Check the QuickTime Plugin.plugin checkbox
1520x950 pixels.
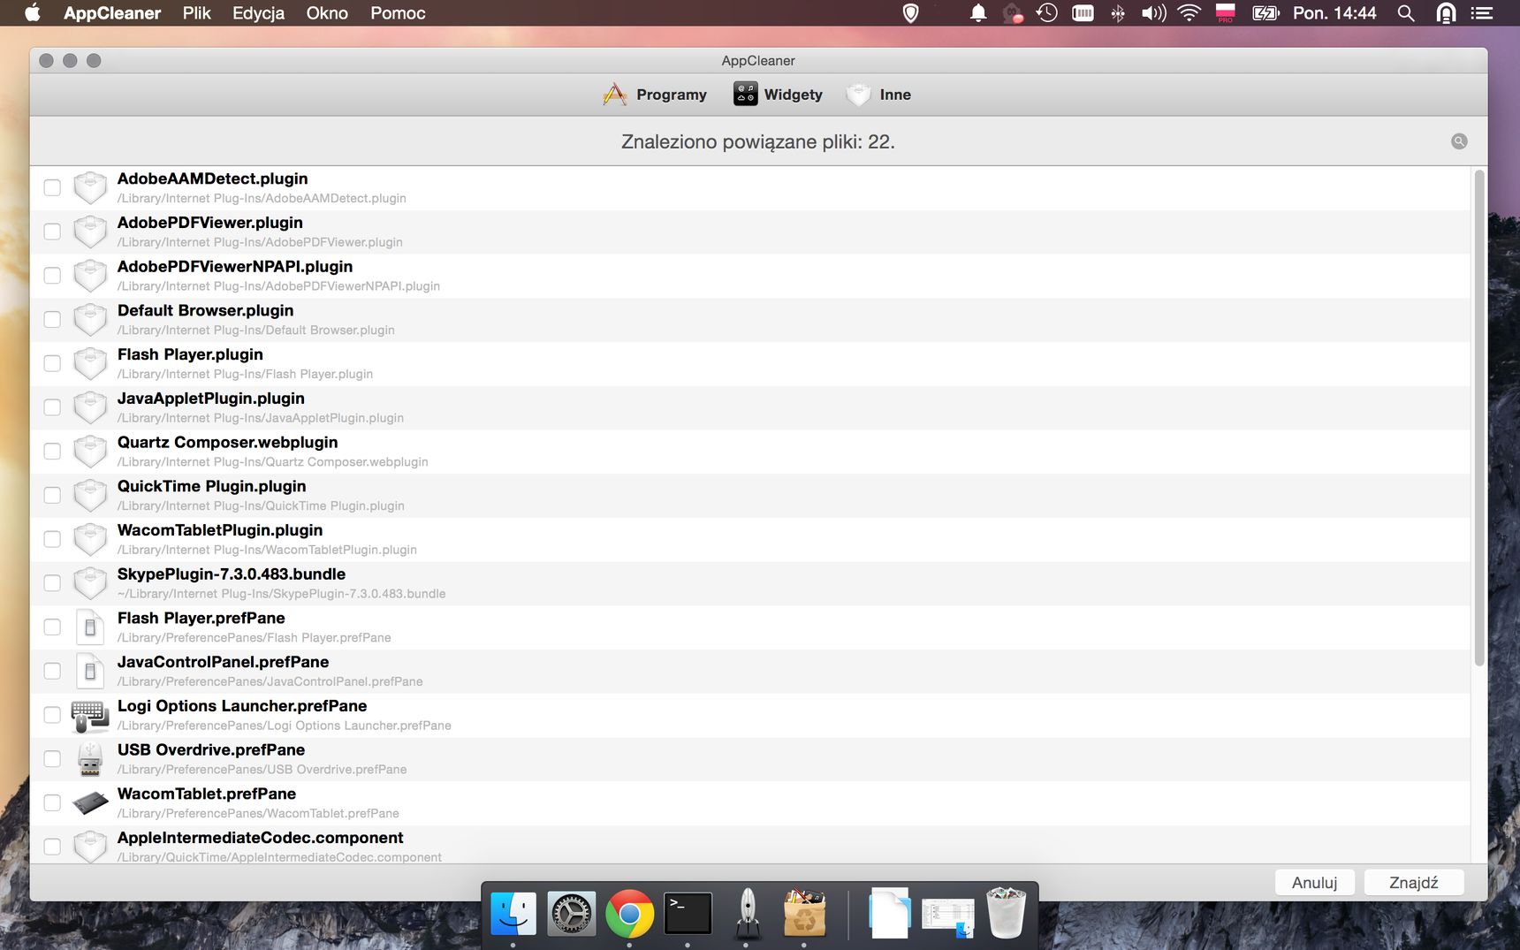52,495
